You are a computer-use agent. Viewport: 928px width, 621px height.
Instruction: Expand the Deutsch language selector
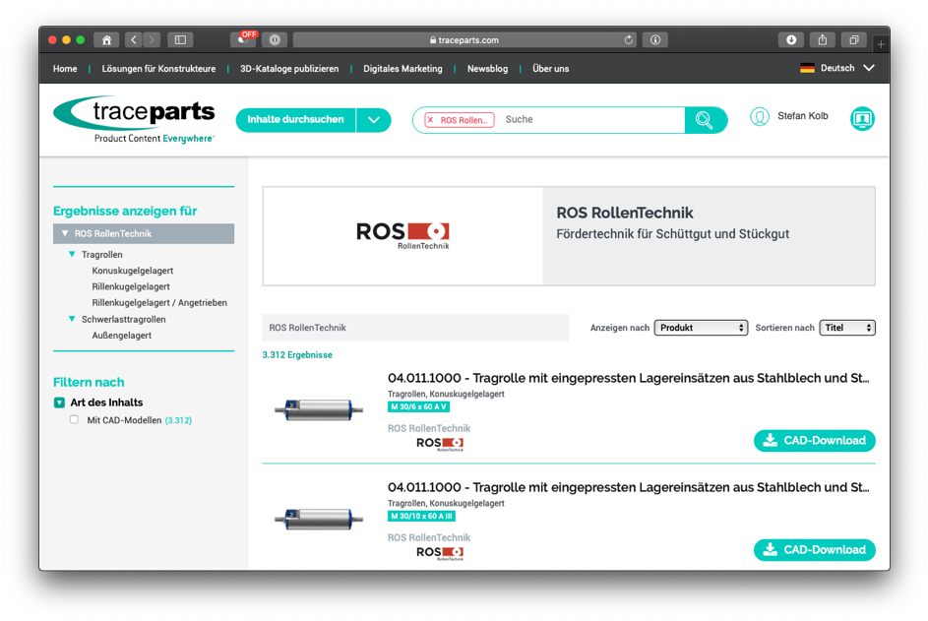click(868, 68)
